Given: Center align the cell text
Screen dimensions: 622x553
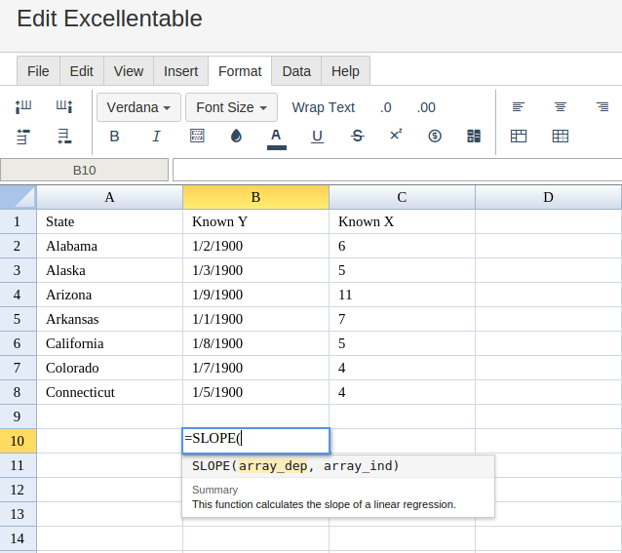Looking at the screenshot, I should [561, 107].
